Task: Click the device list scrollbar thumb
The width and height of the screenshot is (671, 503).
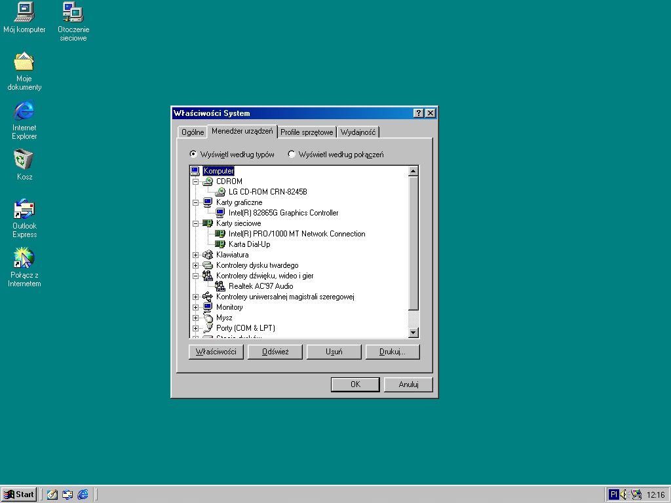Action: pyautogui.click(x=413, y=244)
